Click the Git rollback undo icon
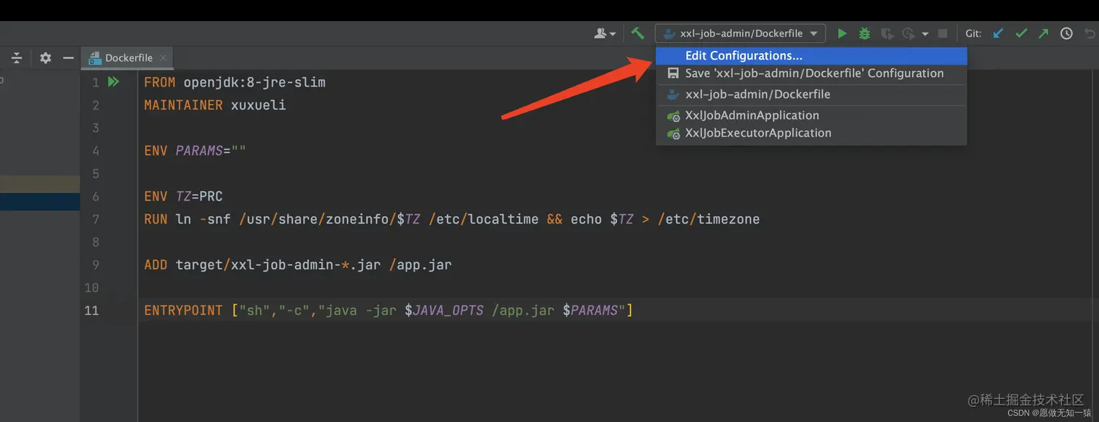Image resolution: width=1099 pixels, height=422 pixels. click(x=1089, y=33)
